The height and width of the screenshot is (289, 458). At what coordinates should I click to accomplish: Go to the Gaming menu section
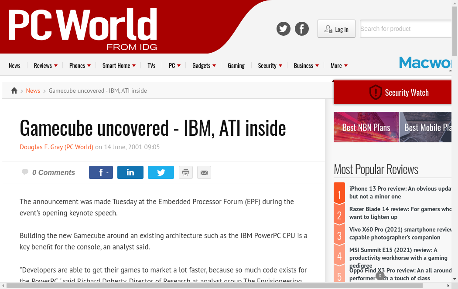tap(236, 66)
